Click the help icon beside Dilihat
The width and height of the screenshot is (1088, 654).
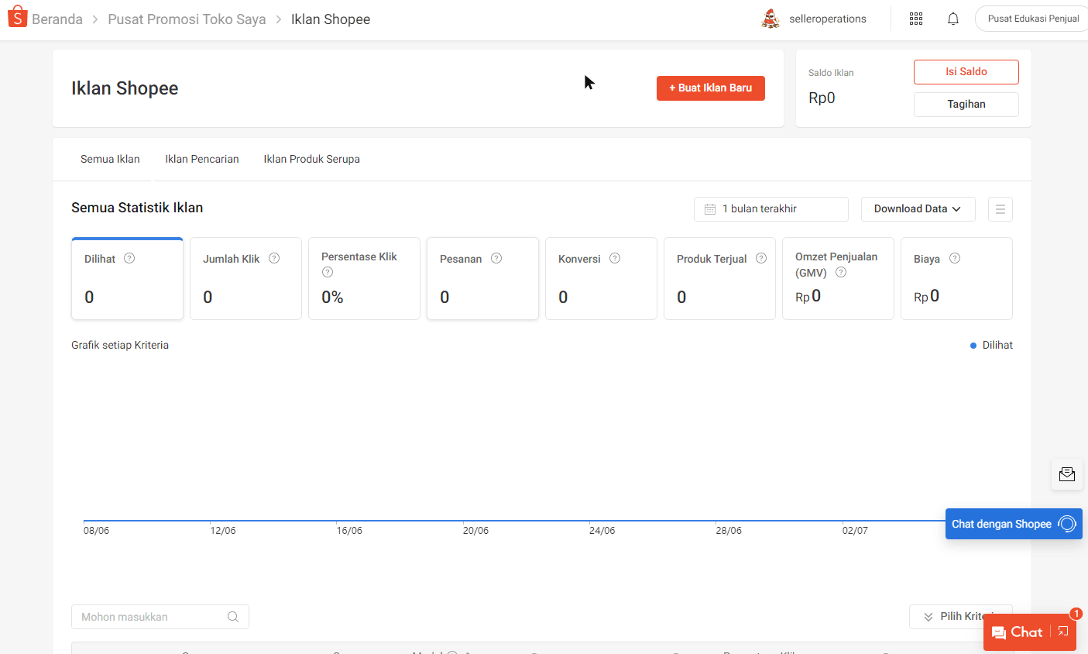pos(129,258)
